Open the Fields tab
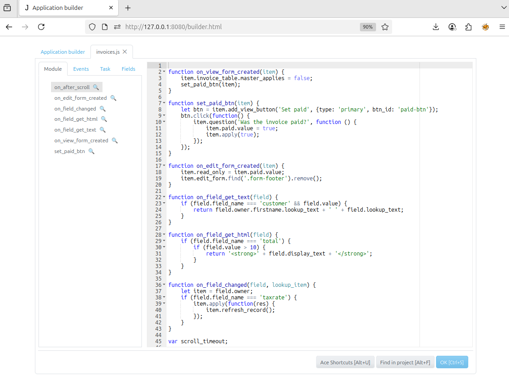This screenshot has width=509, height=375. point(128,68)
